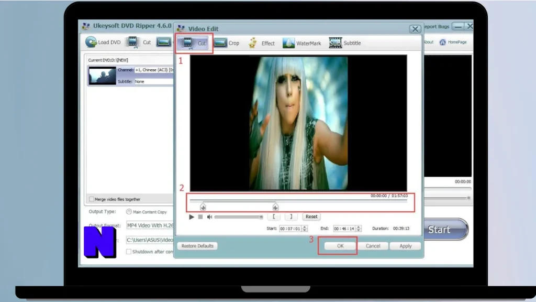This screenshot has height=302, width=536.
Task: Select Main Content Copy radio button
Action: (x=129, y=212)
